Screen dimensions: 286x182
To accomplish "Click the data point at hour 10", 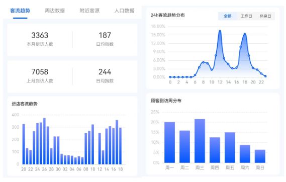I will (x=212, y=70).
